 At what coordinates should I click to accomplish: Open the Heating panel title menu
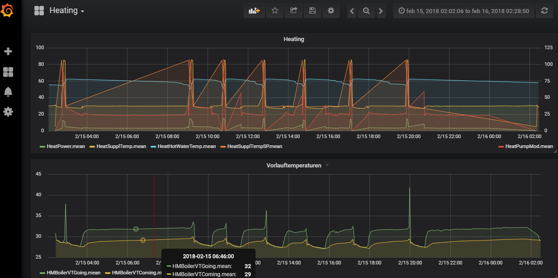(293, 39)
